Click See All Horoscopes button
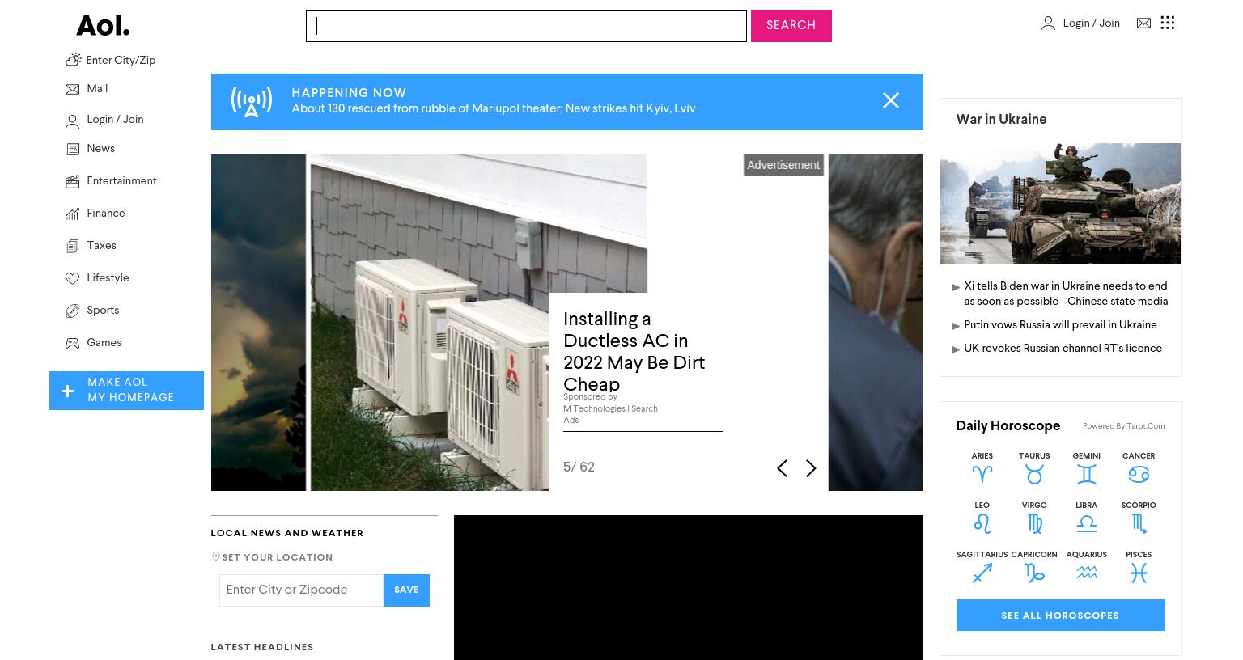The height and width of the screenshot is (660, 1243). coord(1060,616)
